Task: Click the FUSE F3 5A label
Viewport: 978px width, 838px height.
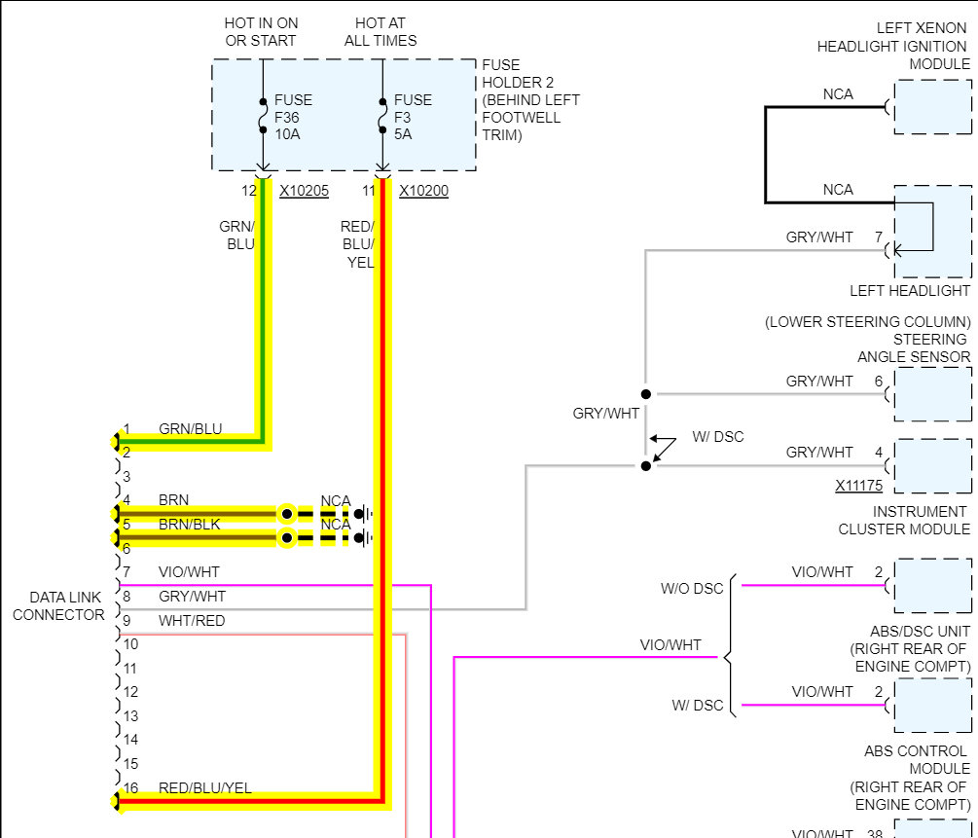Action: click(413, 118)
